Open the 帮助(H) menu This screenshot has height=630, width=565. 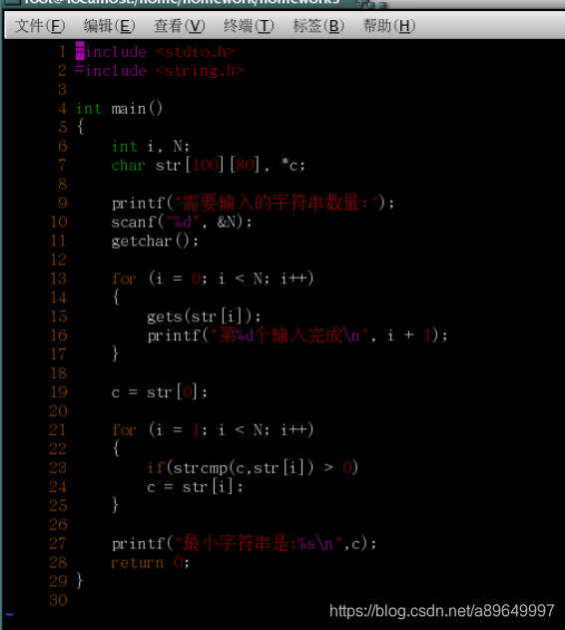click(389, 26)
